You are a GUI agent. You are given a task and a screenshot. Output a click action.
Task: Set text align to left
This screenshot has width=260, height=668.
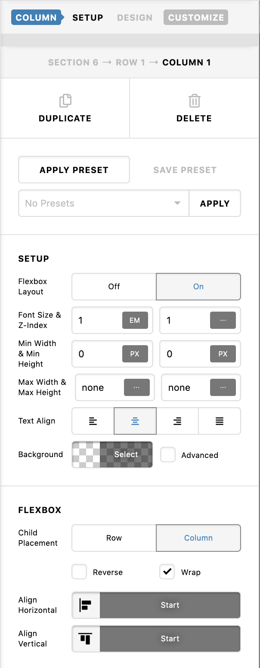pyautogui.click(x=93, y=421)
